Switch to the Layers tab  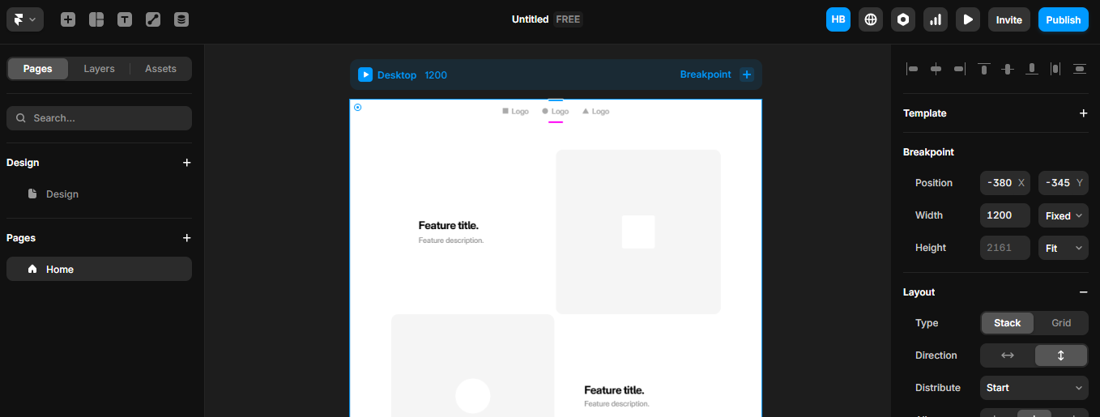(x=99, y=69)
